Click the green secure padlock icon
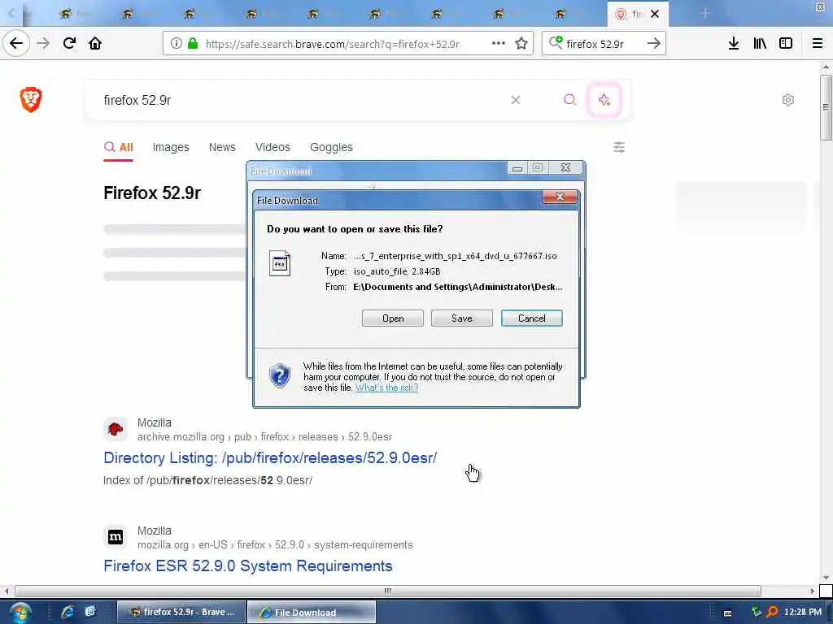833x624 pixels. coord(193,44)
